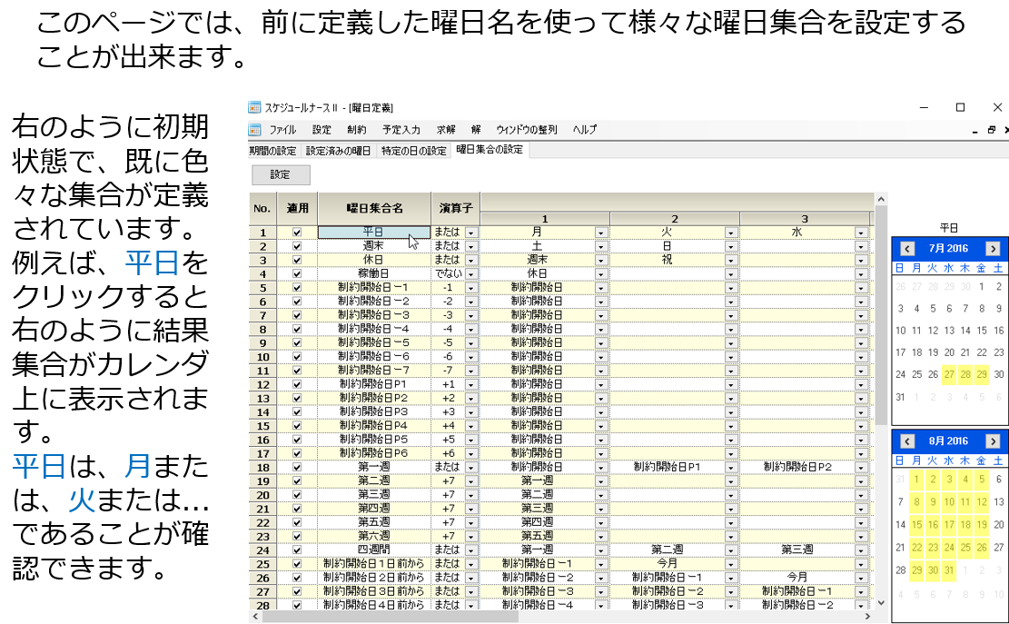This screenshot has width=1009, height=624.
Task: Select the 曜日集合の設定 tab
Action: pyautogui.click(x=490, y=150)
